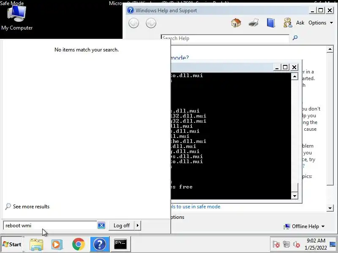Screen dimensions: 338x253
Task: Go back in Help and Support
Action: pos(134,23)
